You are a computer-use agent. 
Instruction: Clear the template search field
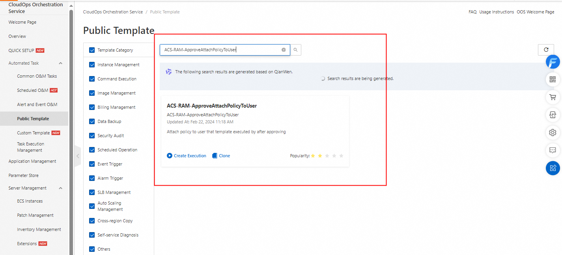point(284,50)
